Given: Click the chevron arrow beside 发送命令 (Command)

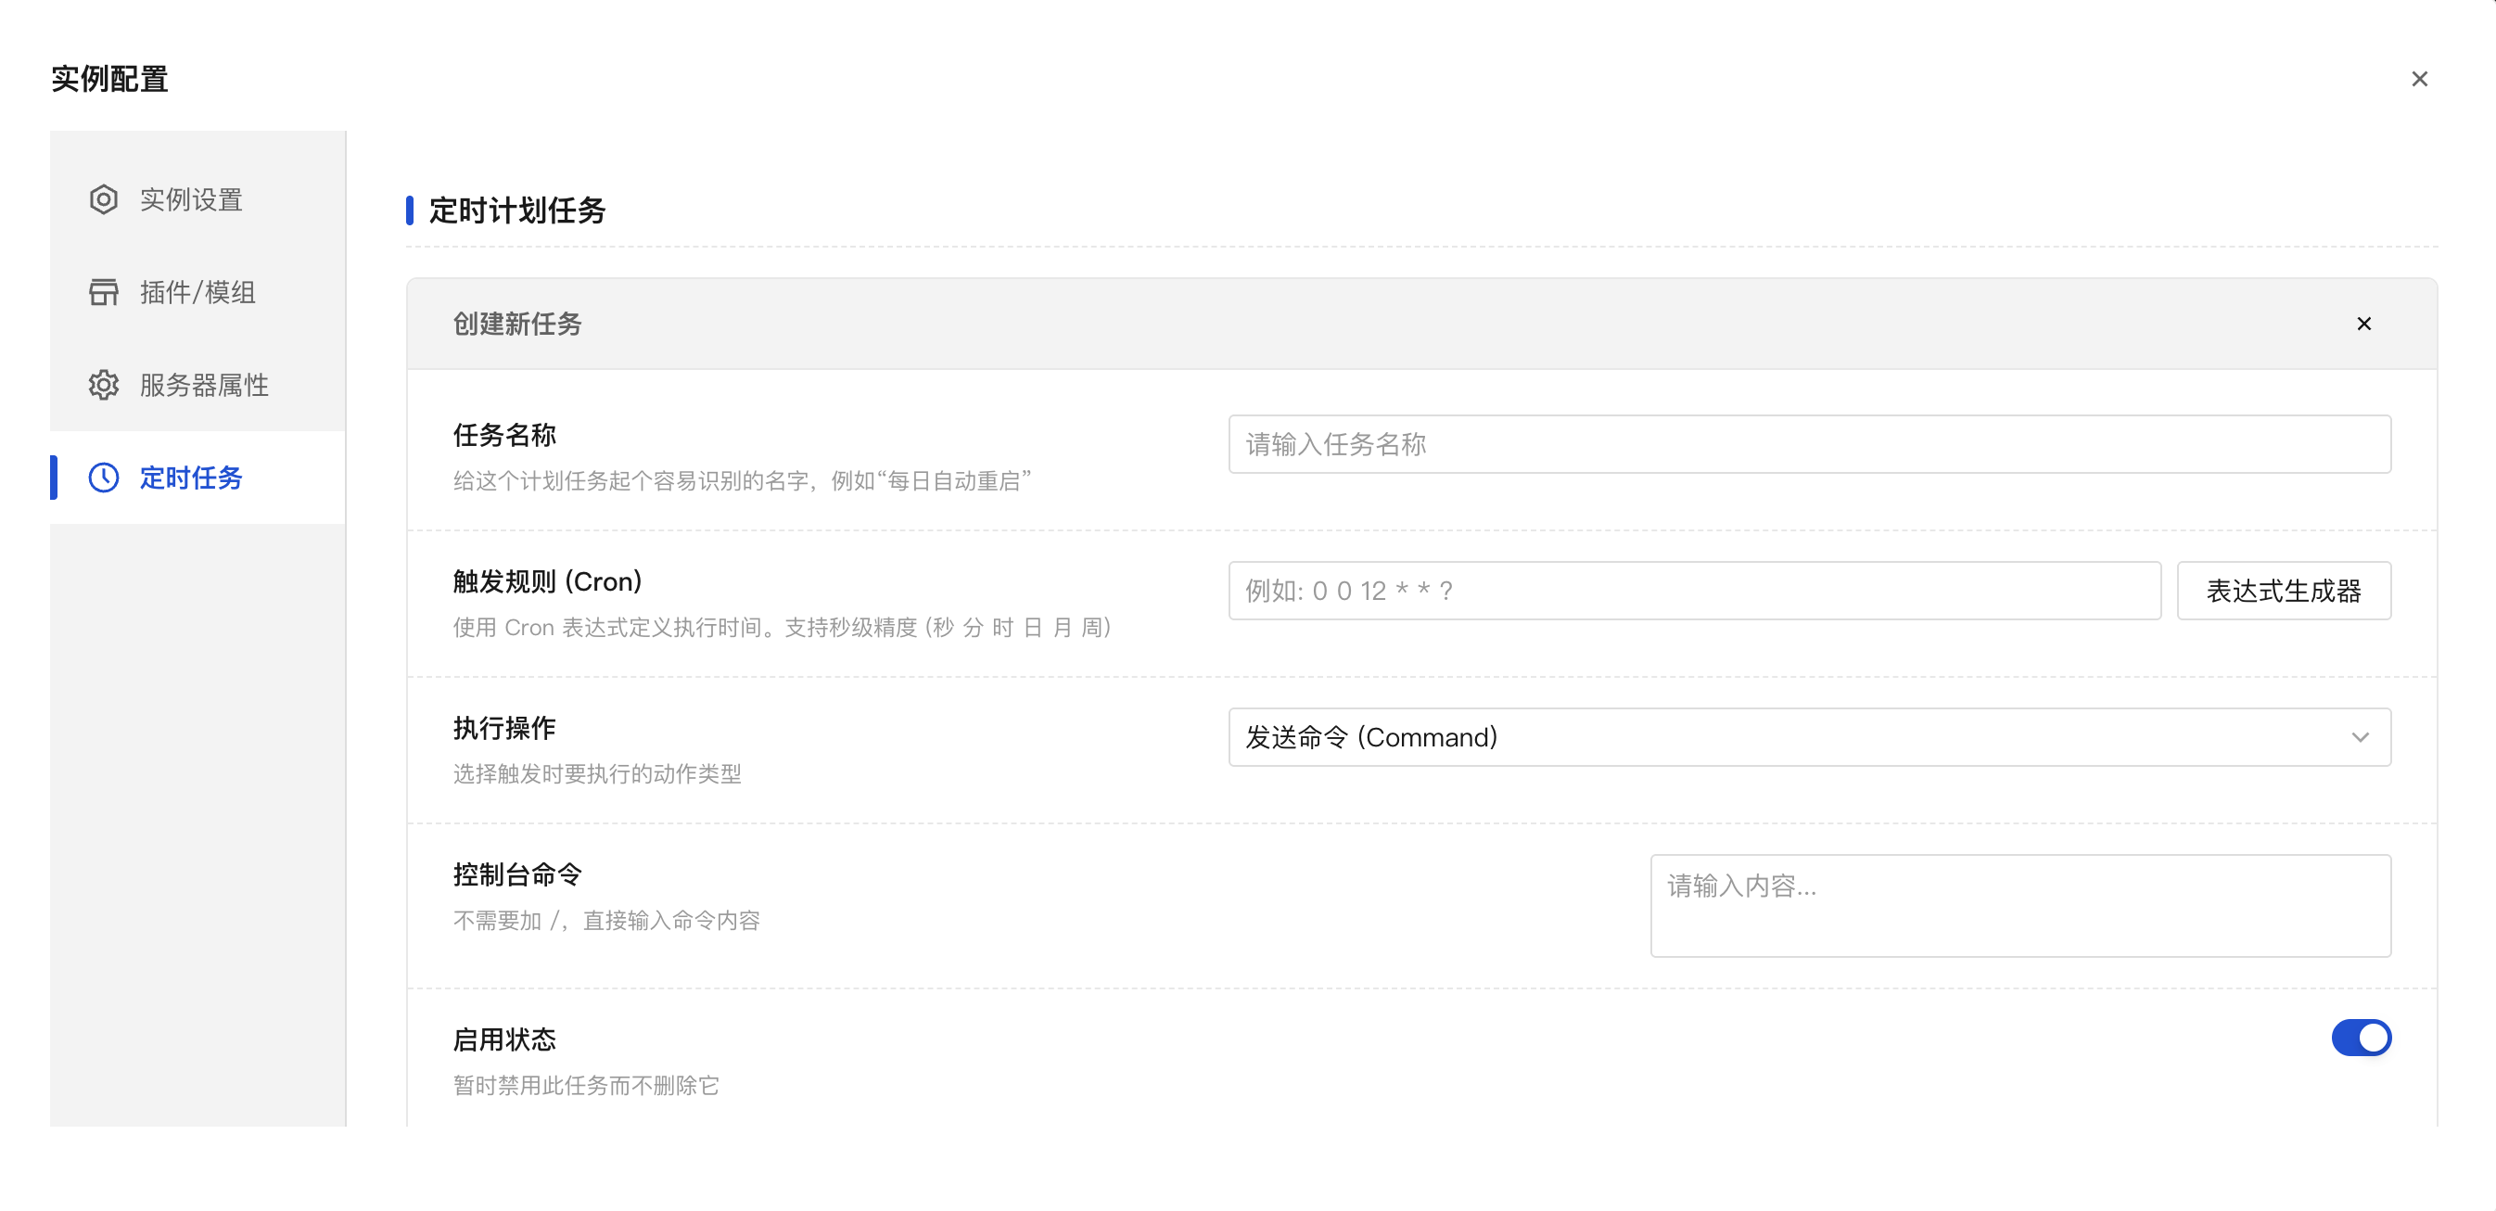Looking at the screenshot, I should (x=2360, y=737).
